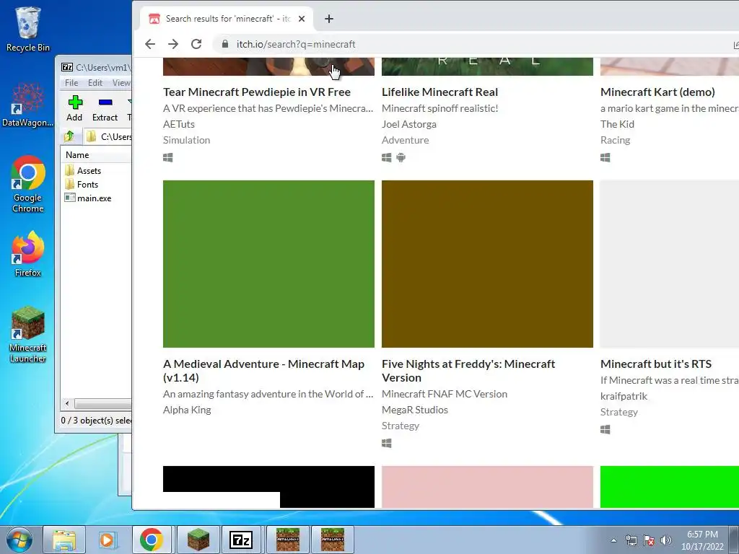Click Windows icon under Minecraft Kart
Viewport: 739px width, 554px height.
[605, 157]
